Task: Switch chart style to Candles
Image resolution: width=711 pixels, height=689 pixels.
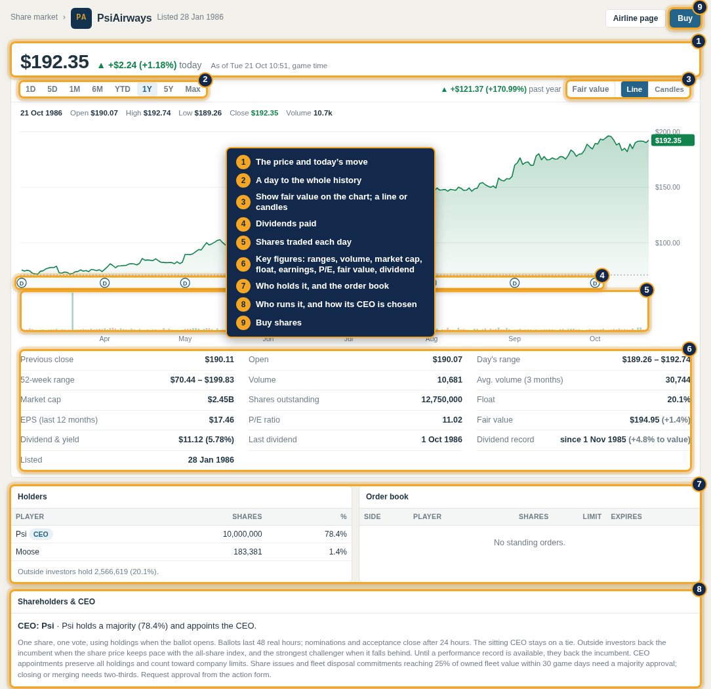Action: (x=669, y=89)
